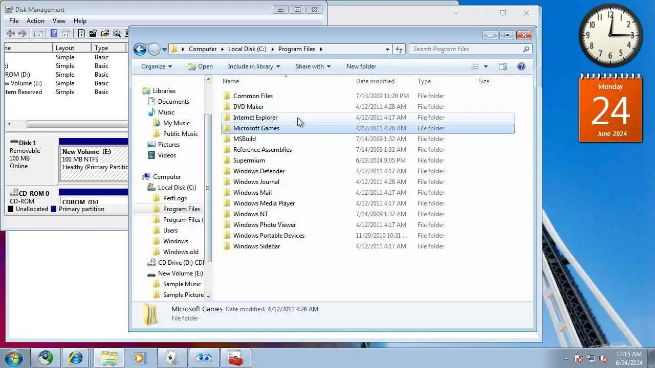
Task: Select the Internet Explorer folder
Action: pyautogui.click(x=368, y=118)
